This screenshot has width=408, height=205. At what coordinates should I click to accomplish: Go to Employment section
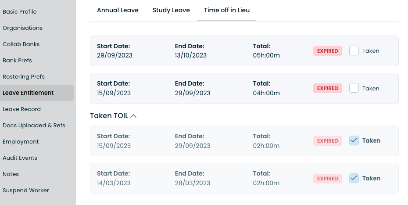[x=21, y=142]
